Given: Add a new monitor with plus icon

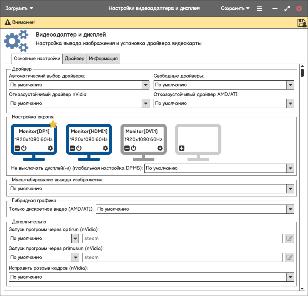Looking at the screenshot, I should click(x=182, y=148).
